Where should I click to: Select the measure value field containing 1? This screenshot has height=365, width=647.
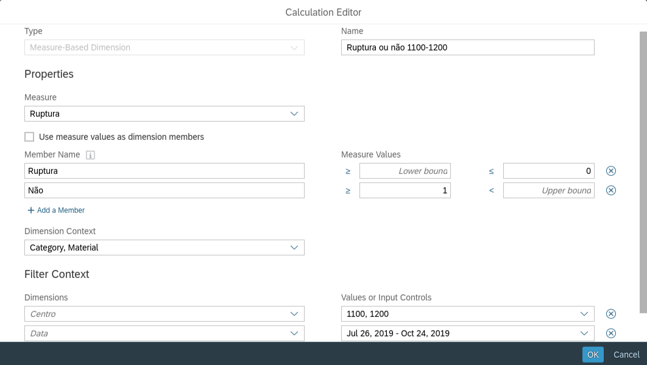405,190
